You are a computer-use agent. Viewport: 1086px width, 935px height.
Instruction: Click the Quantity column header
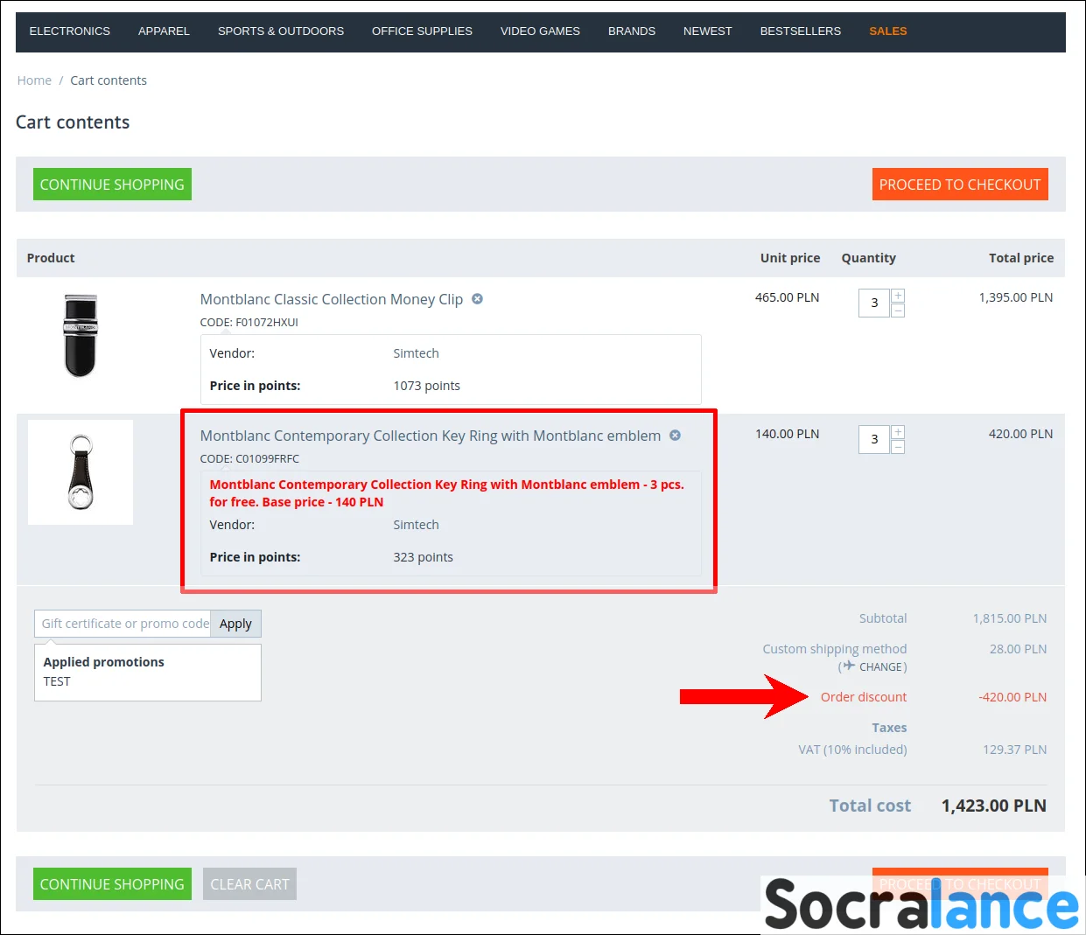[869, 258]
